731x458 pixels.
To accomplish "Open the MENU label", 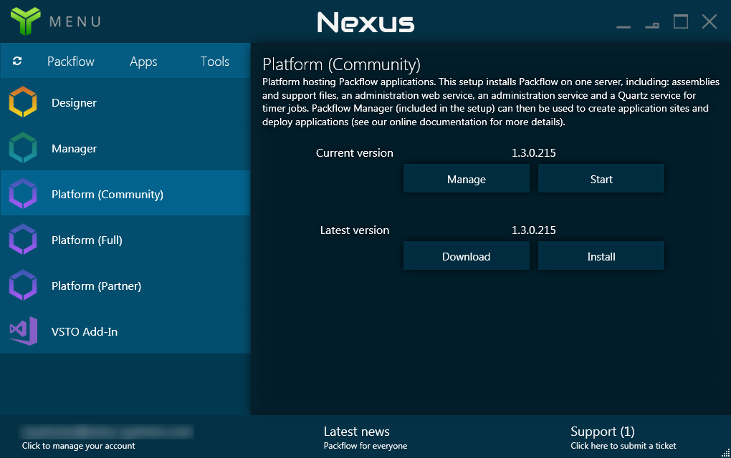I will pyautogui.click(x=75, y=22).
